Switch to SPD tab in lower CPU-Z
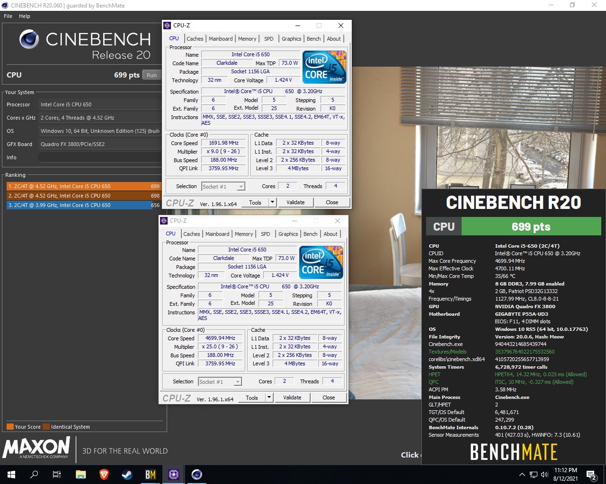The height and width of the screenshot is (484, 606). point(266,234)
